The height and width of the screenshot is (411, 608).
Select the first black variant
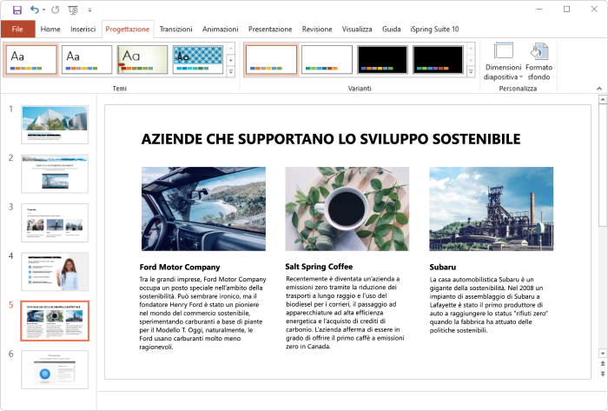click(382, 59)
